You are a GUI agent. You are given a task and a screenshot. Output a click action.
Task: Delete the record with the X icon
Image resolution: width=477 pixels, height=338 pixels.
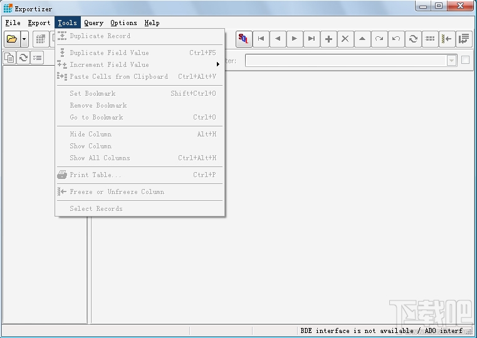345,39
